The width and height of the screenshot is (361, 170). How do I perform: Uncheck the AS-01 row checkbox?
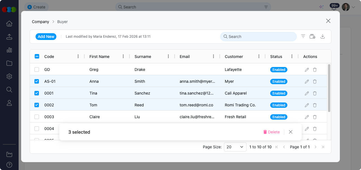click(37, 81)
